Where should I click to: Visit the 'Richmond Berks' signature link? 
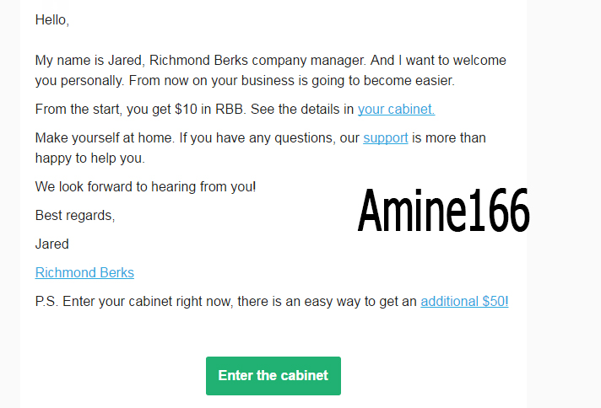(84, 272)
